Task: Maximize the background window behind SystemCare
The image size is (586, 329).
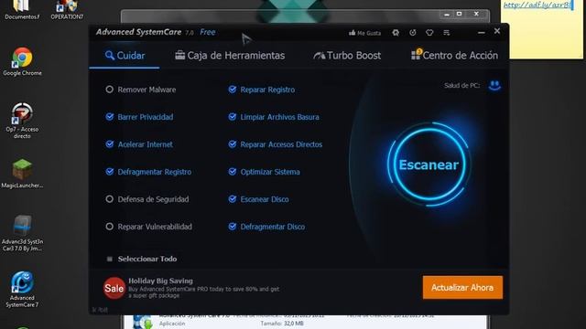Action: click(460, 14)
